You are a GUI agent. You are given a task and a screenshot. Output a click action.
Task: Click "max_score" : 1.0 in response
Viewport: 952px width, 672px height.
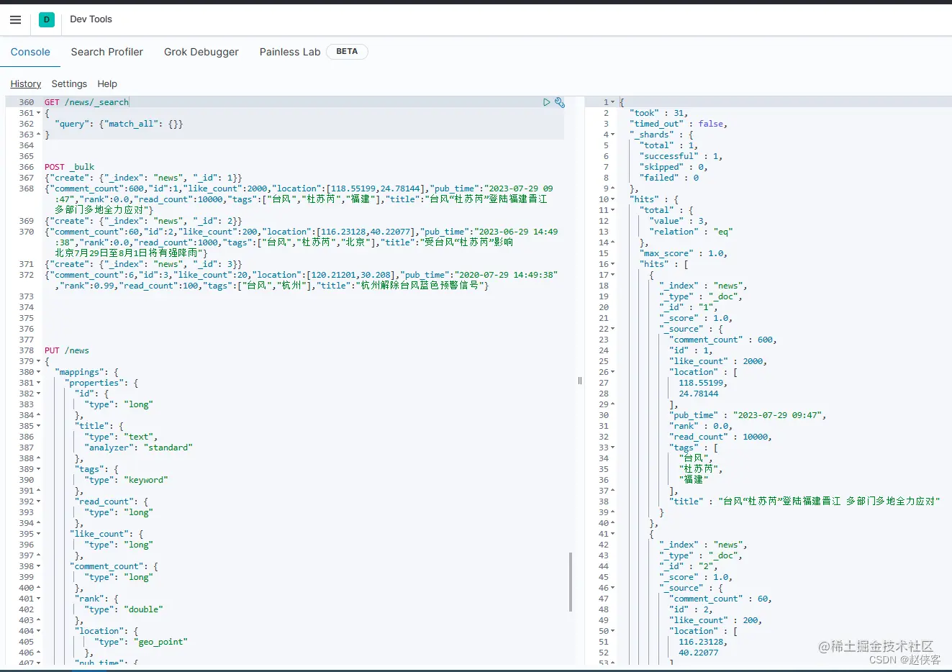(x=684, y=253)
